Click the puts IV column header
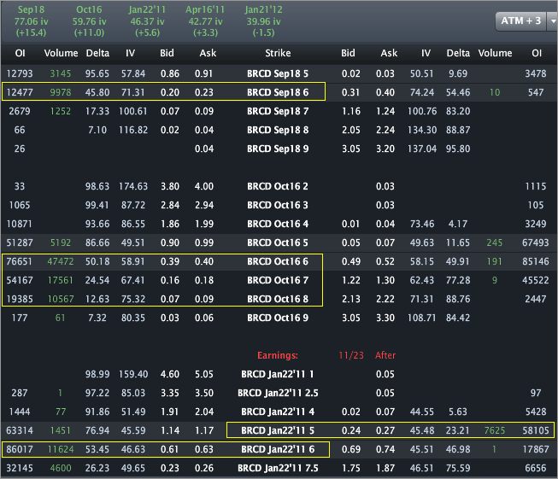The height and width of the screenshot is (479, 558). (x=426, y=53)
